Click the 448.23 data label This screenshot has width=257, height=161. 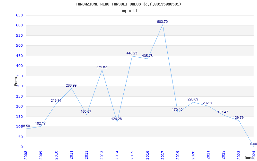132,53
